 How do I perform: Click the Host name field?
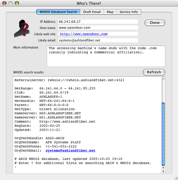click(x=98, y=28)
